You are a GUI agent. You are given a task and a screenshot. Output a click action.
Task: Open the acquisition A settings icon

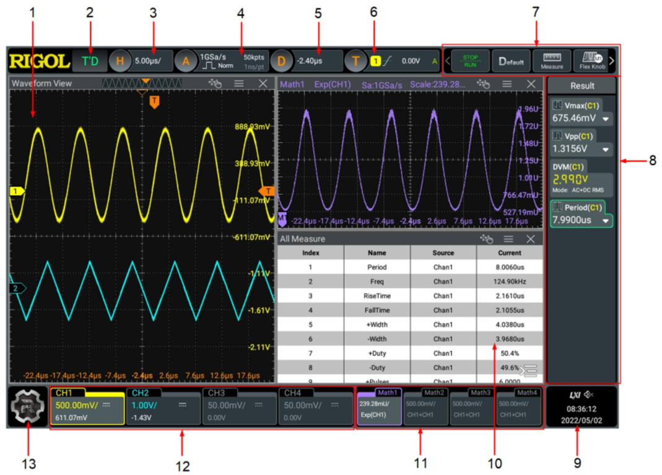(186, 61)
